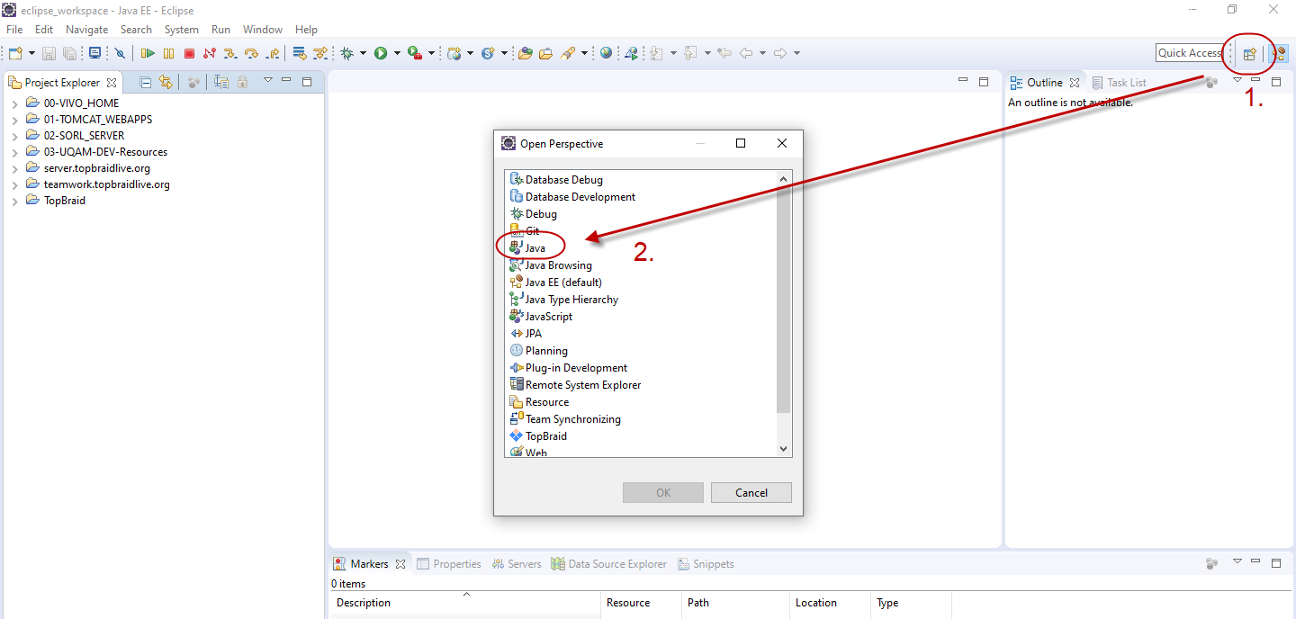The width and height of the screenshot is (1296, 619).
Task: Click the perspective list scroll-up arrow
Action: pyautogui.click(x=783, y=179)
